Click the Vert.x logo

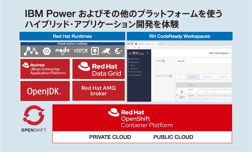(81, 51)
